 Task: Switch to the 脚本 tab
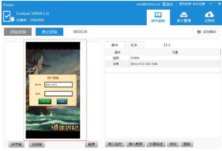(x=114, y=45)
